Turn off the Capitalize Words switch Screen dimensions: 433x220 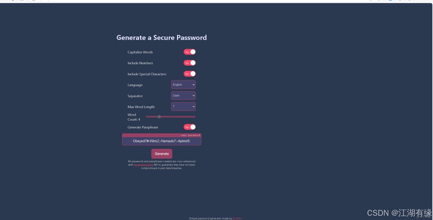190,52
